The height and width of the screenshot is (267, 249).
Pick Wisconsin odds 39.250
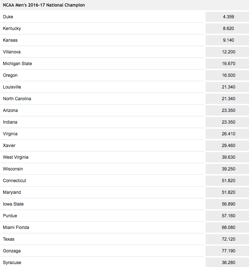pos(227,169)
